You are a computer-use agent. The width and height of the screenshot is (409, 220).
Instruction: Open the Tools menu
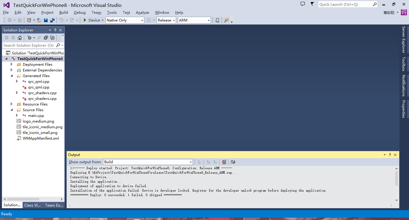pos(112,13)
